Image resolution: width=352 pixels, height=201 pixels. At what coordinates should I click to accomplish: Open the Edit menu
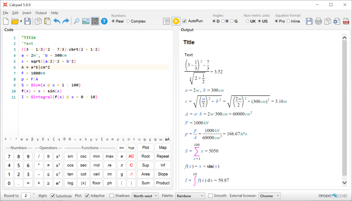tap(15, 13)
